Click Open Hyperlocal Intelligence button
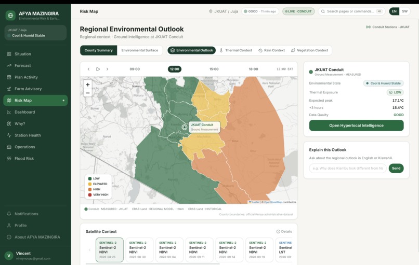This screenshot has height=265, width=419. [356, 125]
